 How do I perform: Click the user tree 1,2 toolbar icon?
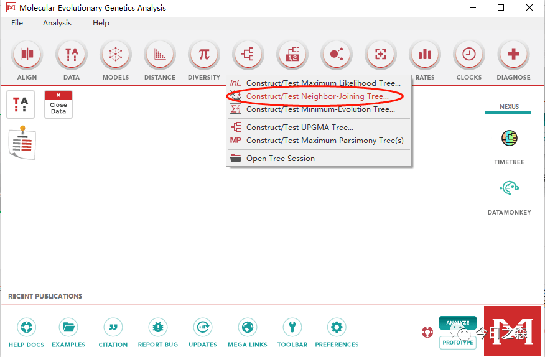[292, 55]
